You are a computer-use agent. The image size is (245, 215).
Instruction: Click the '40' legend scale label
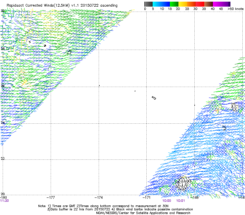click(213, 9)
